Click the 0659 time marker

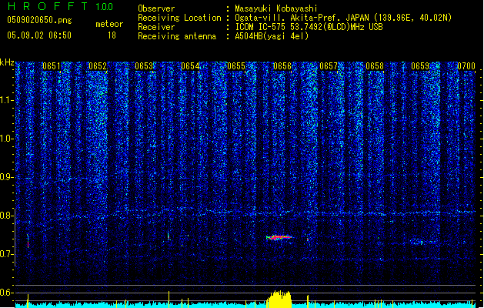(420, 66)
